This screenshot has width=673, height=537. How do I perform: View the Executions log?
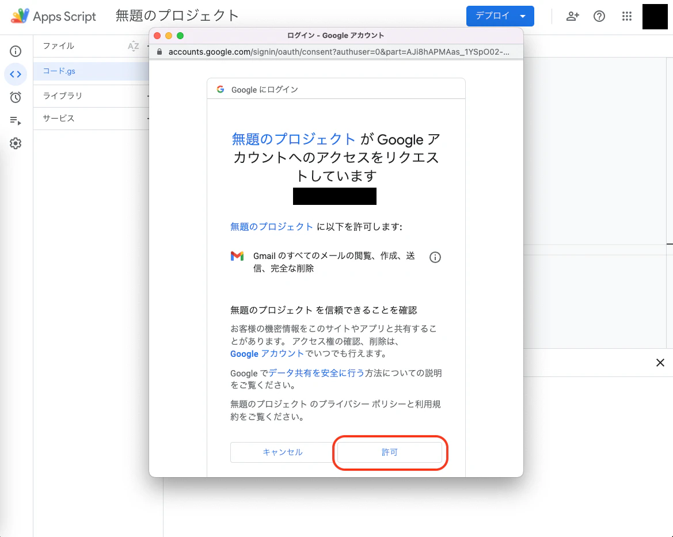point(16,120)
